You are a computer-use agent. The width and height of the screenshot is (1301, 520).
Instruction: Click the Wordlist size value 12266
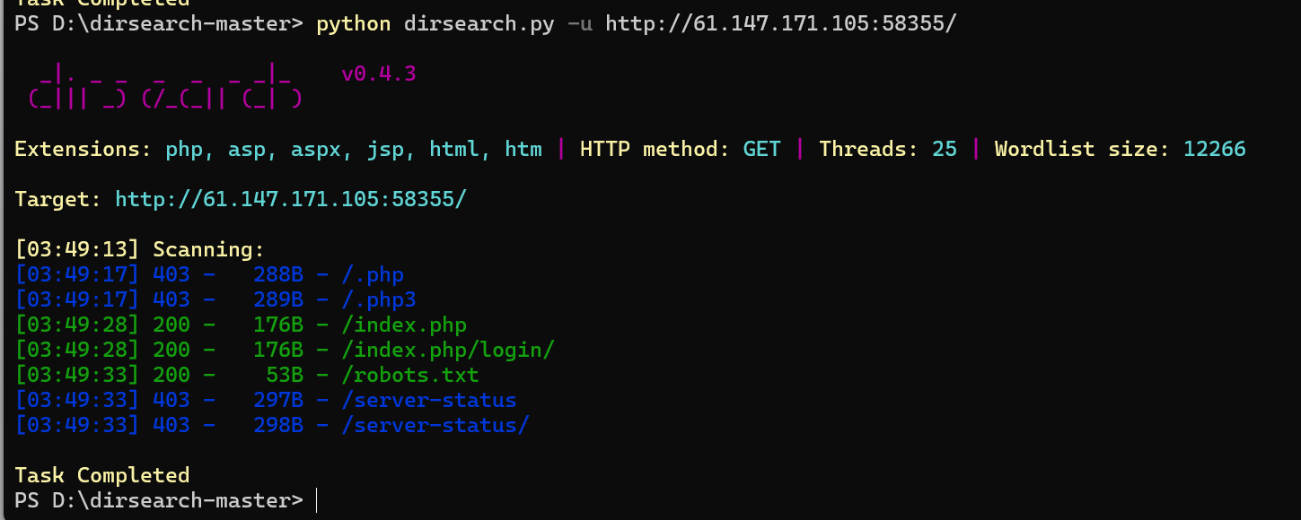tap(1215, 149)
